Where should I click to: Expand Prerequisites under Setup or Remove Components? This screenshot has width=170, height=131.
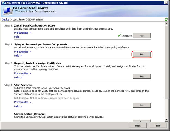(23, 52)
